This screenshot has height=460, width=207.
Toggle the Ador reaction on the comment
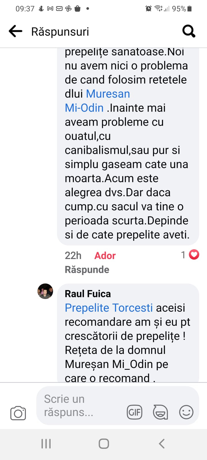[x=105, y=256]
